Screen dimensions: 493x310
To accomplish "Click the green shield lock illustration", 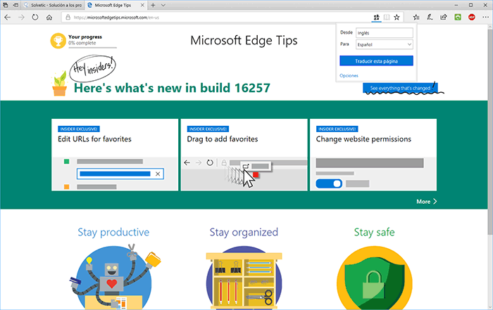I will coord(375,278).
